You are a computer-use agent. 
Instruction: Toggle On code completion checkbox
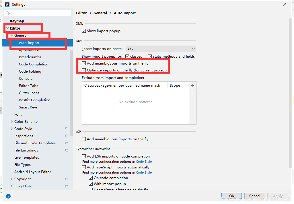91,178
